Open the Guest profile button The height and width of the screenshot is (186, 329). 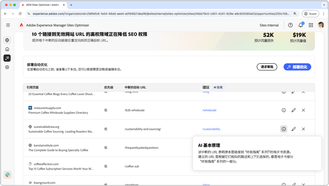310,14
